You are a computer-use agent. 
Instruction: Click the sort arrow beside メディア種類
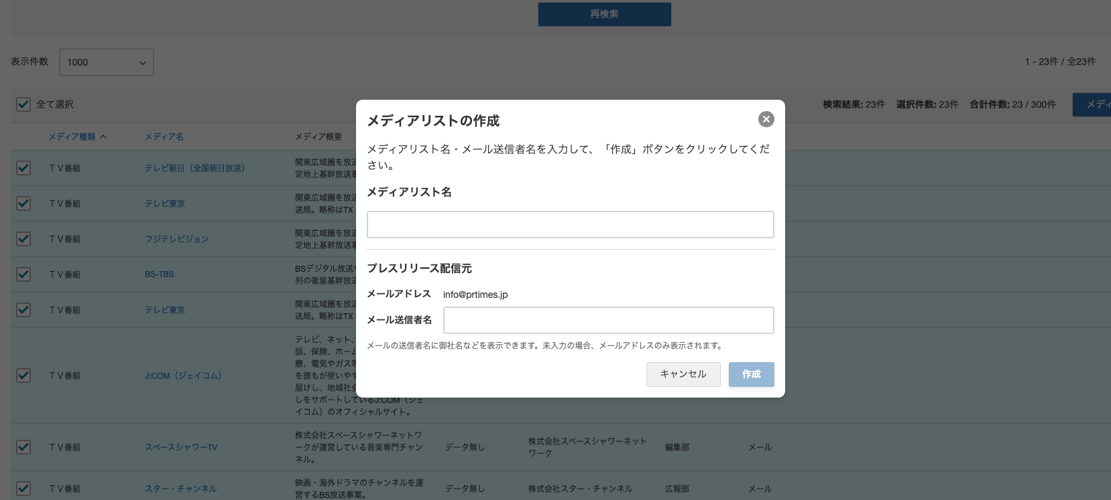103,137
